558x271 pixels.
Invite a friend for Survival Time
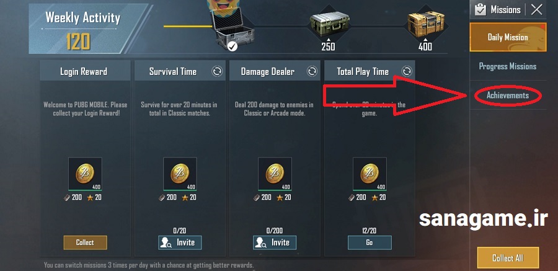(180, 242)
